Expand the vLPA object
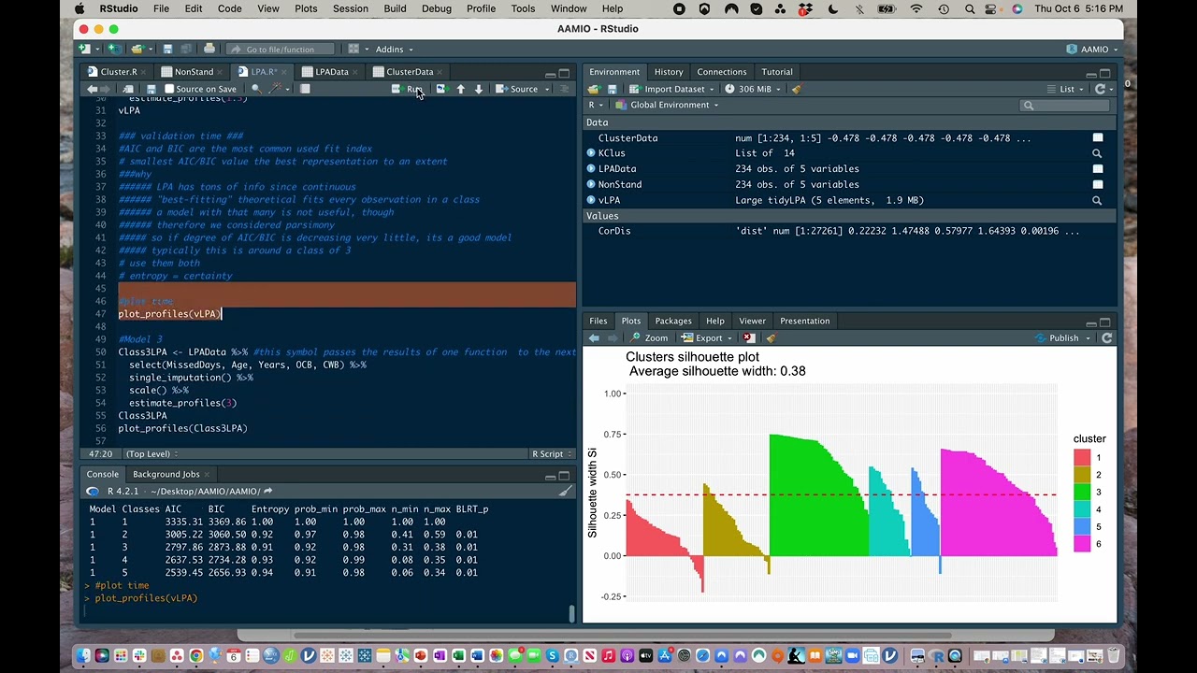Image resolution: width=1197 pixels, height=673 pixels. pyautogui.click(x=591, y=200)
